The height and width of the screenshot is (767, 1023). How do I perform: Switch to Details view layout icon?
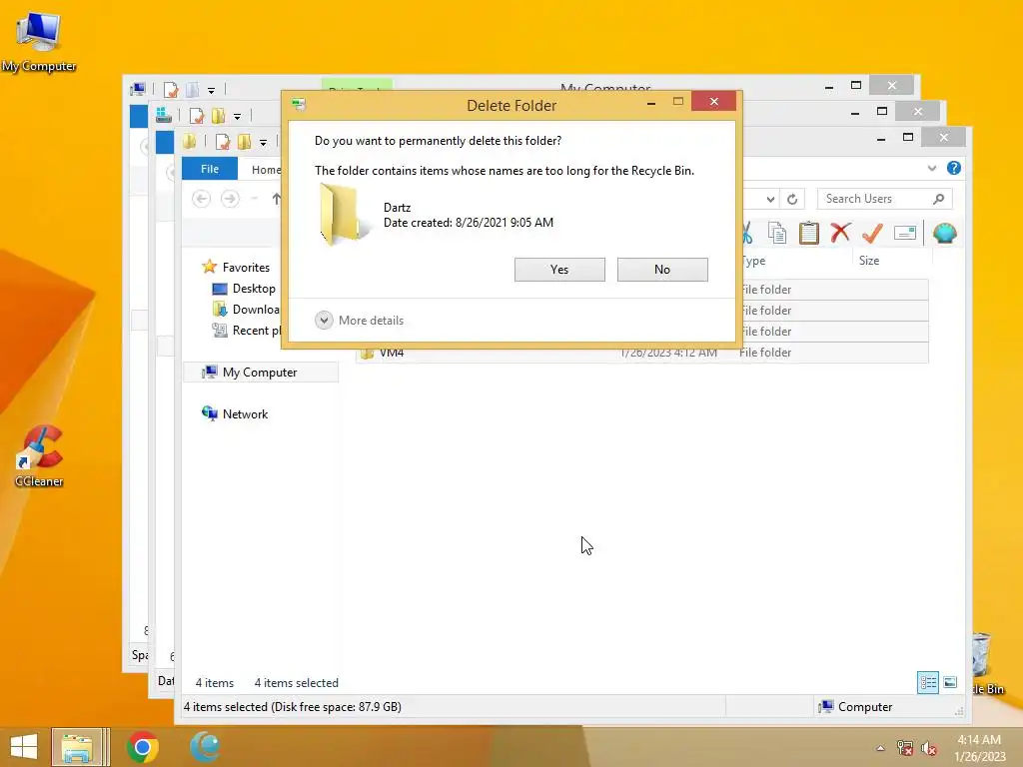[x=928, y=682]
